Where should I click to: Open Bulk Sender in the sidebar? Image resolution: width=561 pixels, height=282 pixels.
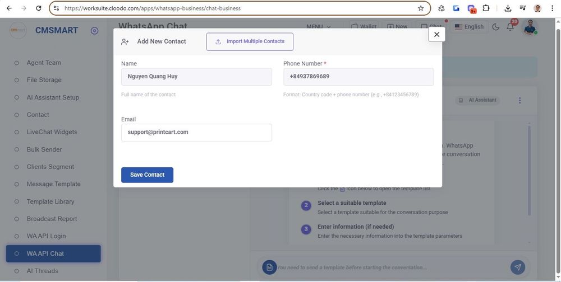click(44, 149)
